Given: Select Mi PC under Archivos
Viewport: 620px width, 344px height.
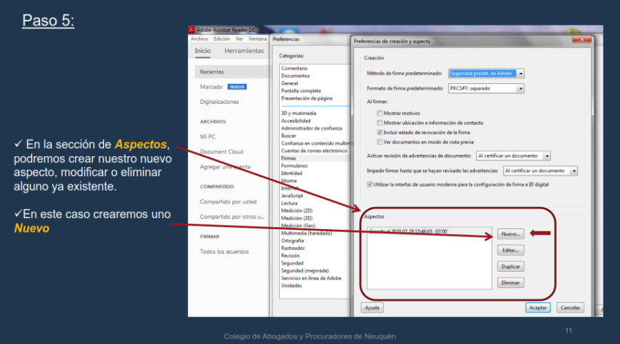Looking at the screenshot, I should point(207,137).
